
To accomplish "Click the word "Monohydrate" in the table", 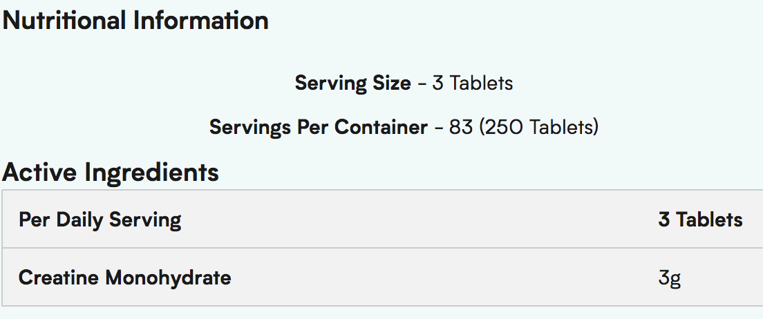I will [168, 278].
